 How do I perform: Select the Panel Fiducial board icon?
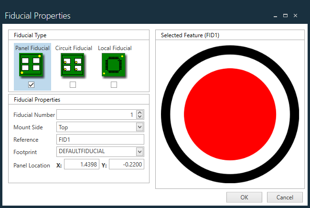coord(32,65)
